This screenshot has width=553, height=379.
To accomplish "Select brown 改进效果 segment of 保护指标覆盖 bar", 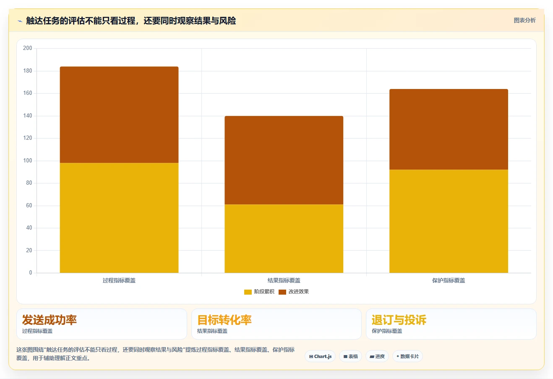I will 449,129.
